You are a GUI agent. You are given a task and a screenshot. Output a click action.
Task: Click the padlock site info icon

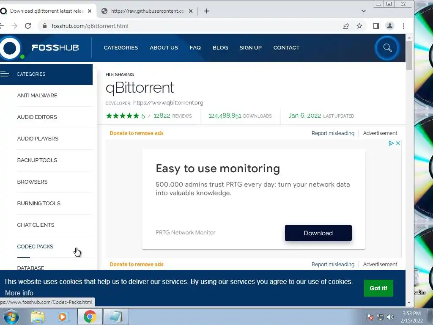45,26
